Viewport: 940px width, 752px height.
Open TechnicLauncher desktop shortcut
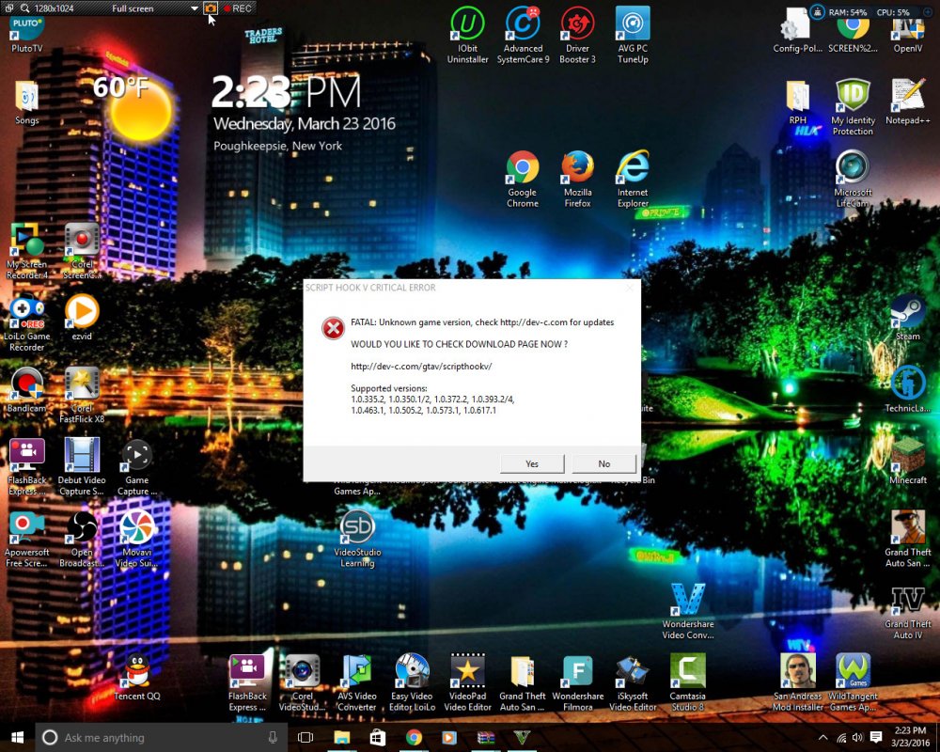pos(908,388)
